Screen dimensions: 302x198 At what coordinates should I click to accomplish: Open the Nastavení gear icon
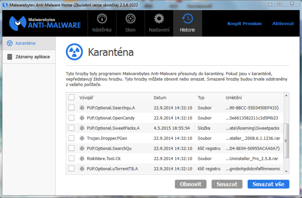click(x=159, y=19)
